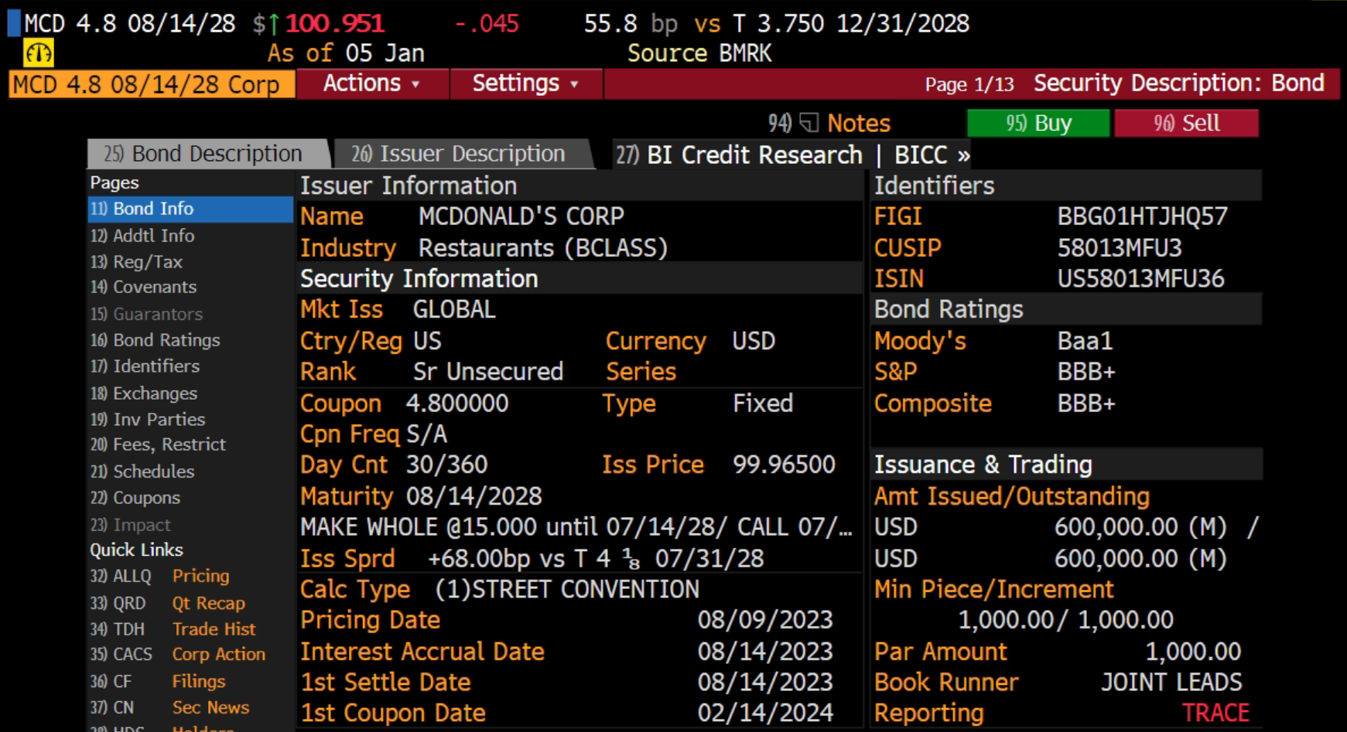Click the S&P rating BBB+
This screenshot has width=1347, height=732.
pyautogui.click(x=1086, y=372)
